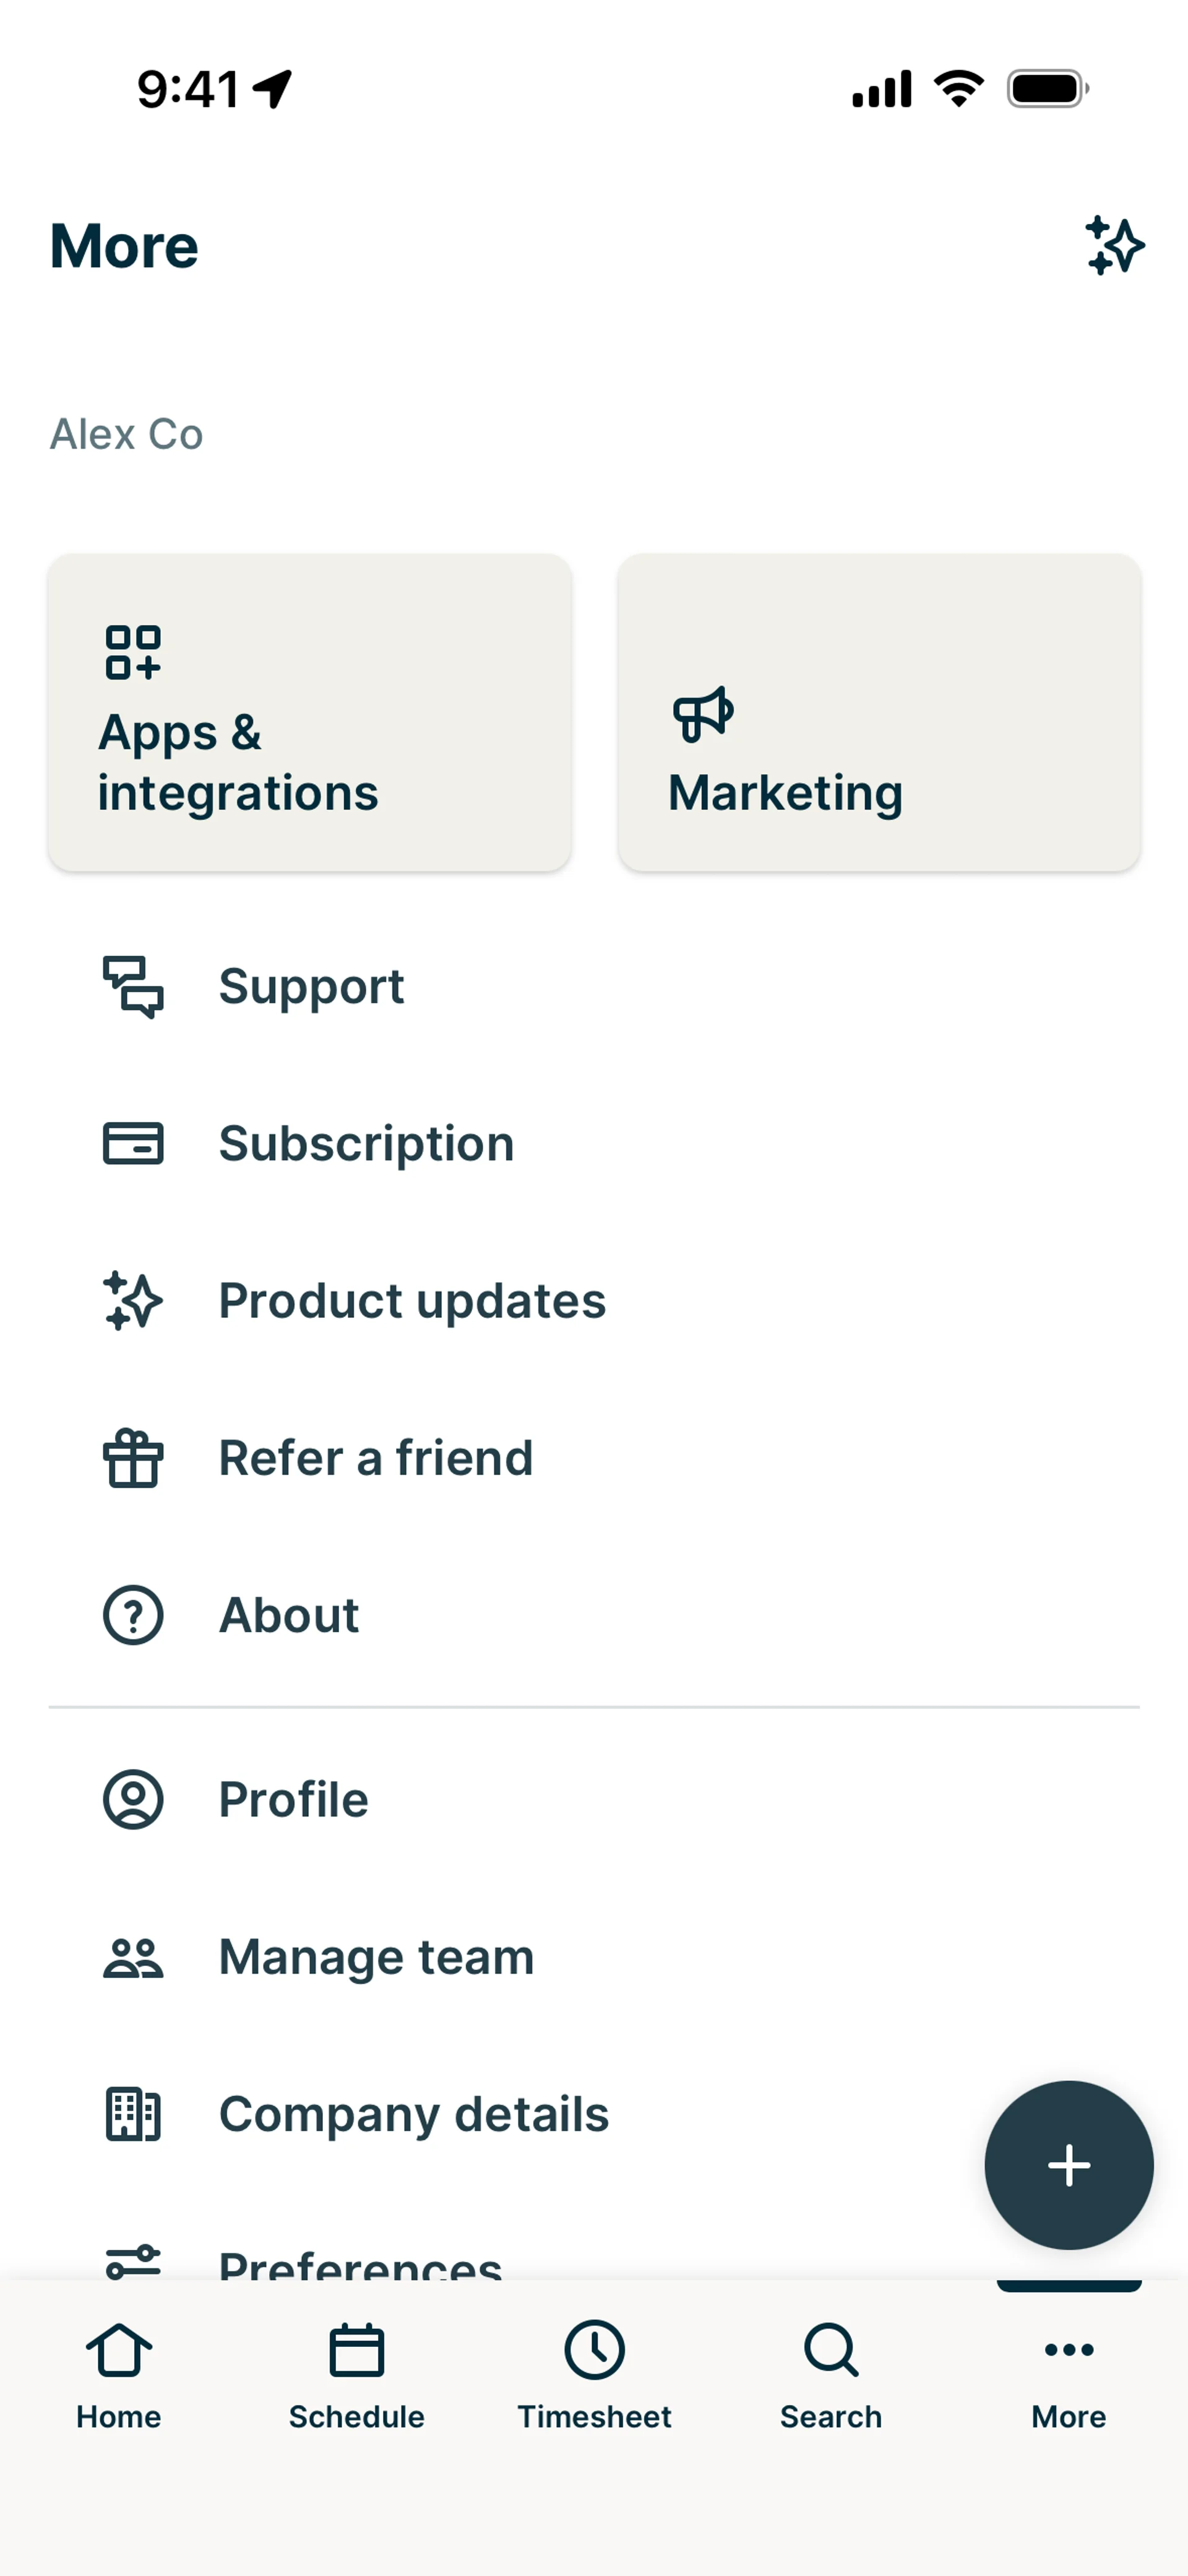Open the Apps & integrations card
Viewport: 1188px width, 2576px height.
[310, 712]
